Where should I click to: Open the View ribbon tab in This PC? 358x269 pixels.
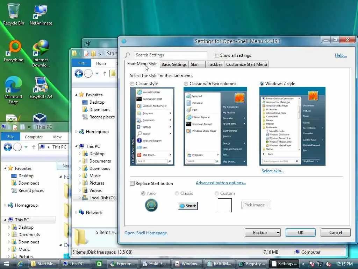(x=57, y=137)
